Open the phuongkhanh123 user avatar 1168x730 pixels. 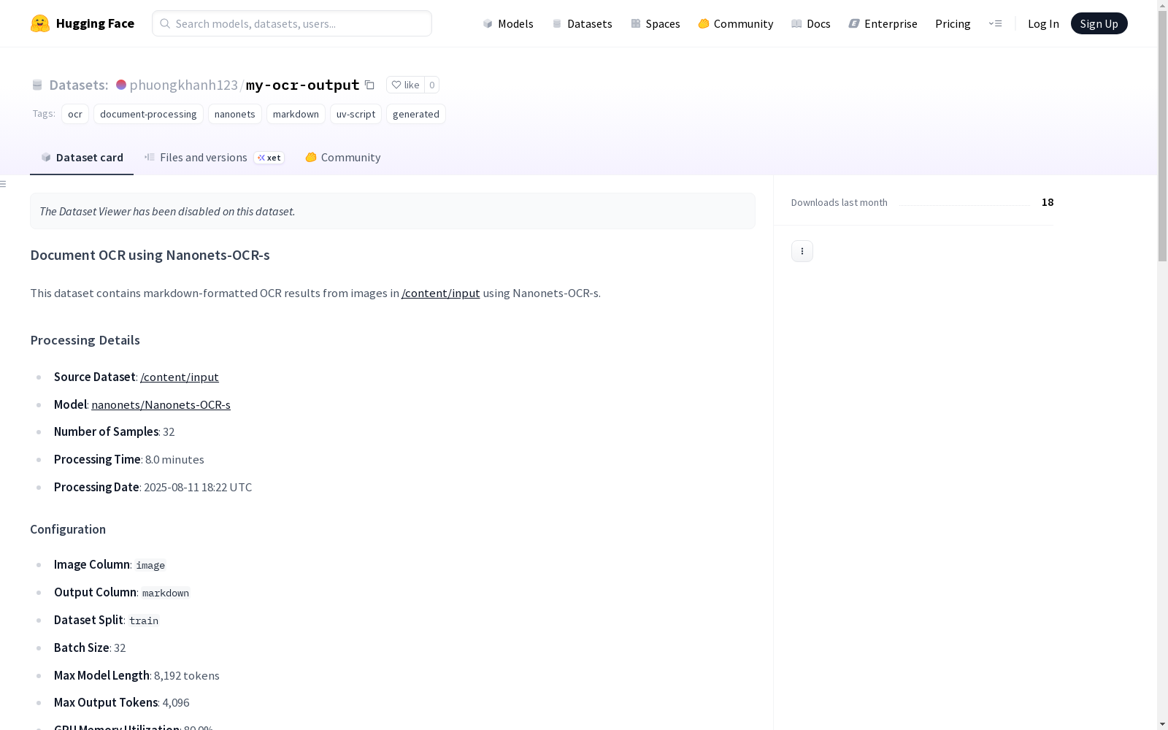point(121,85)
